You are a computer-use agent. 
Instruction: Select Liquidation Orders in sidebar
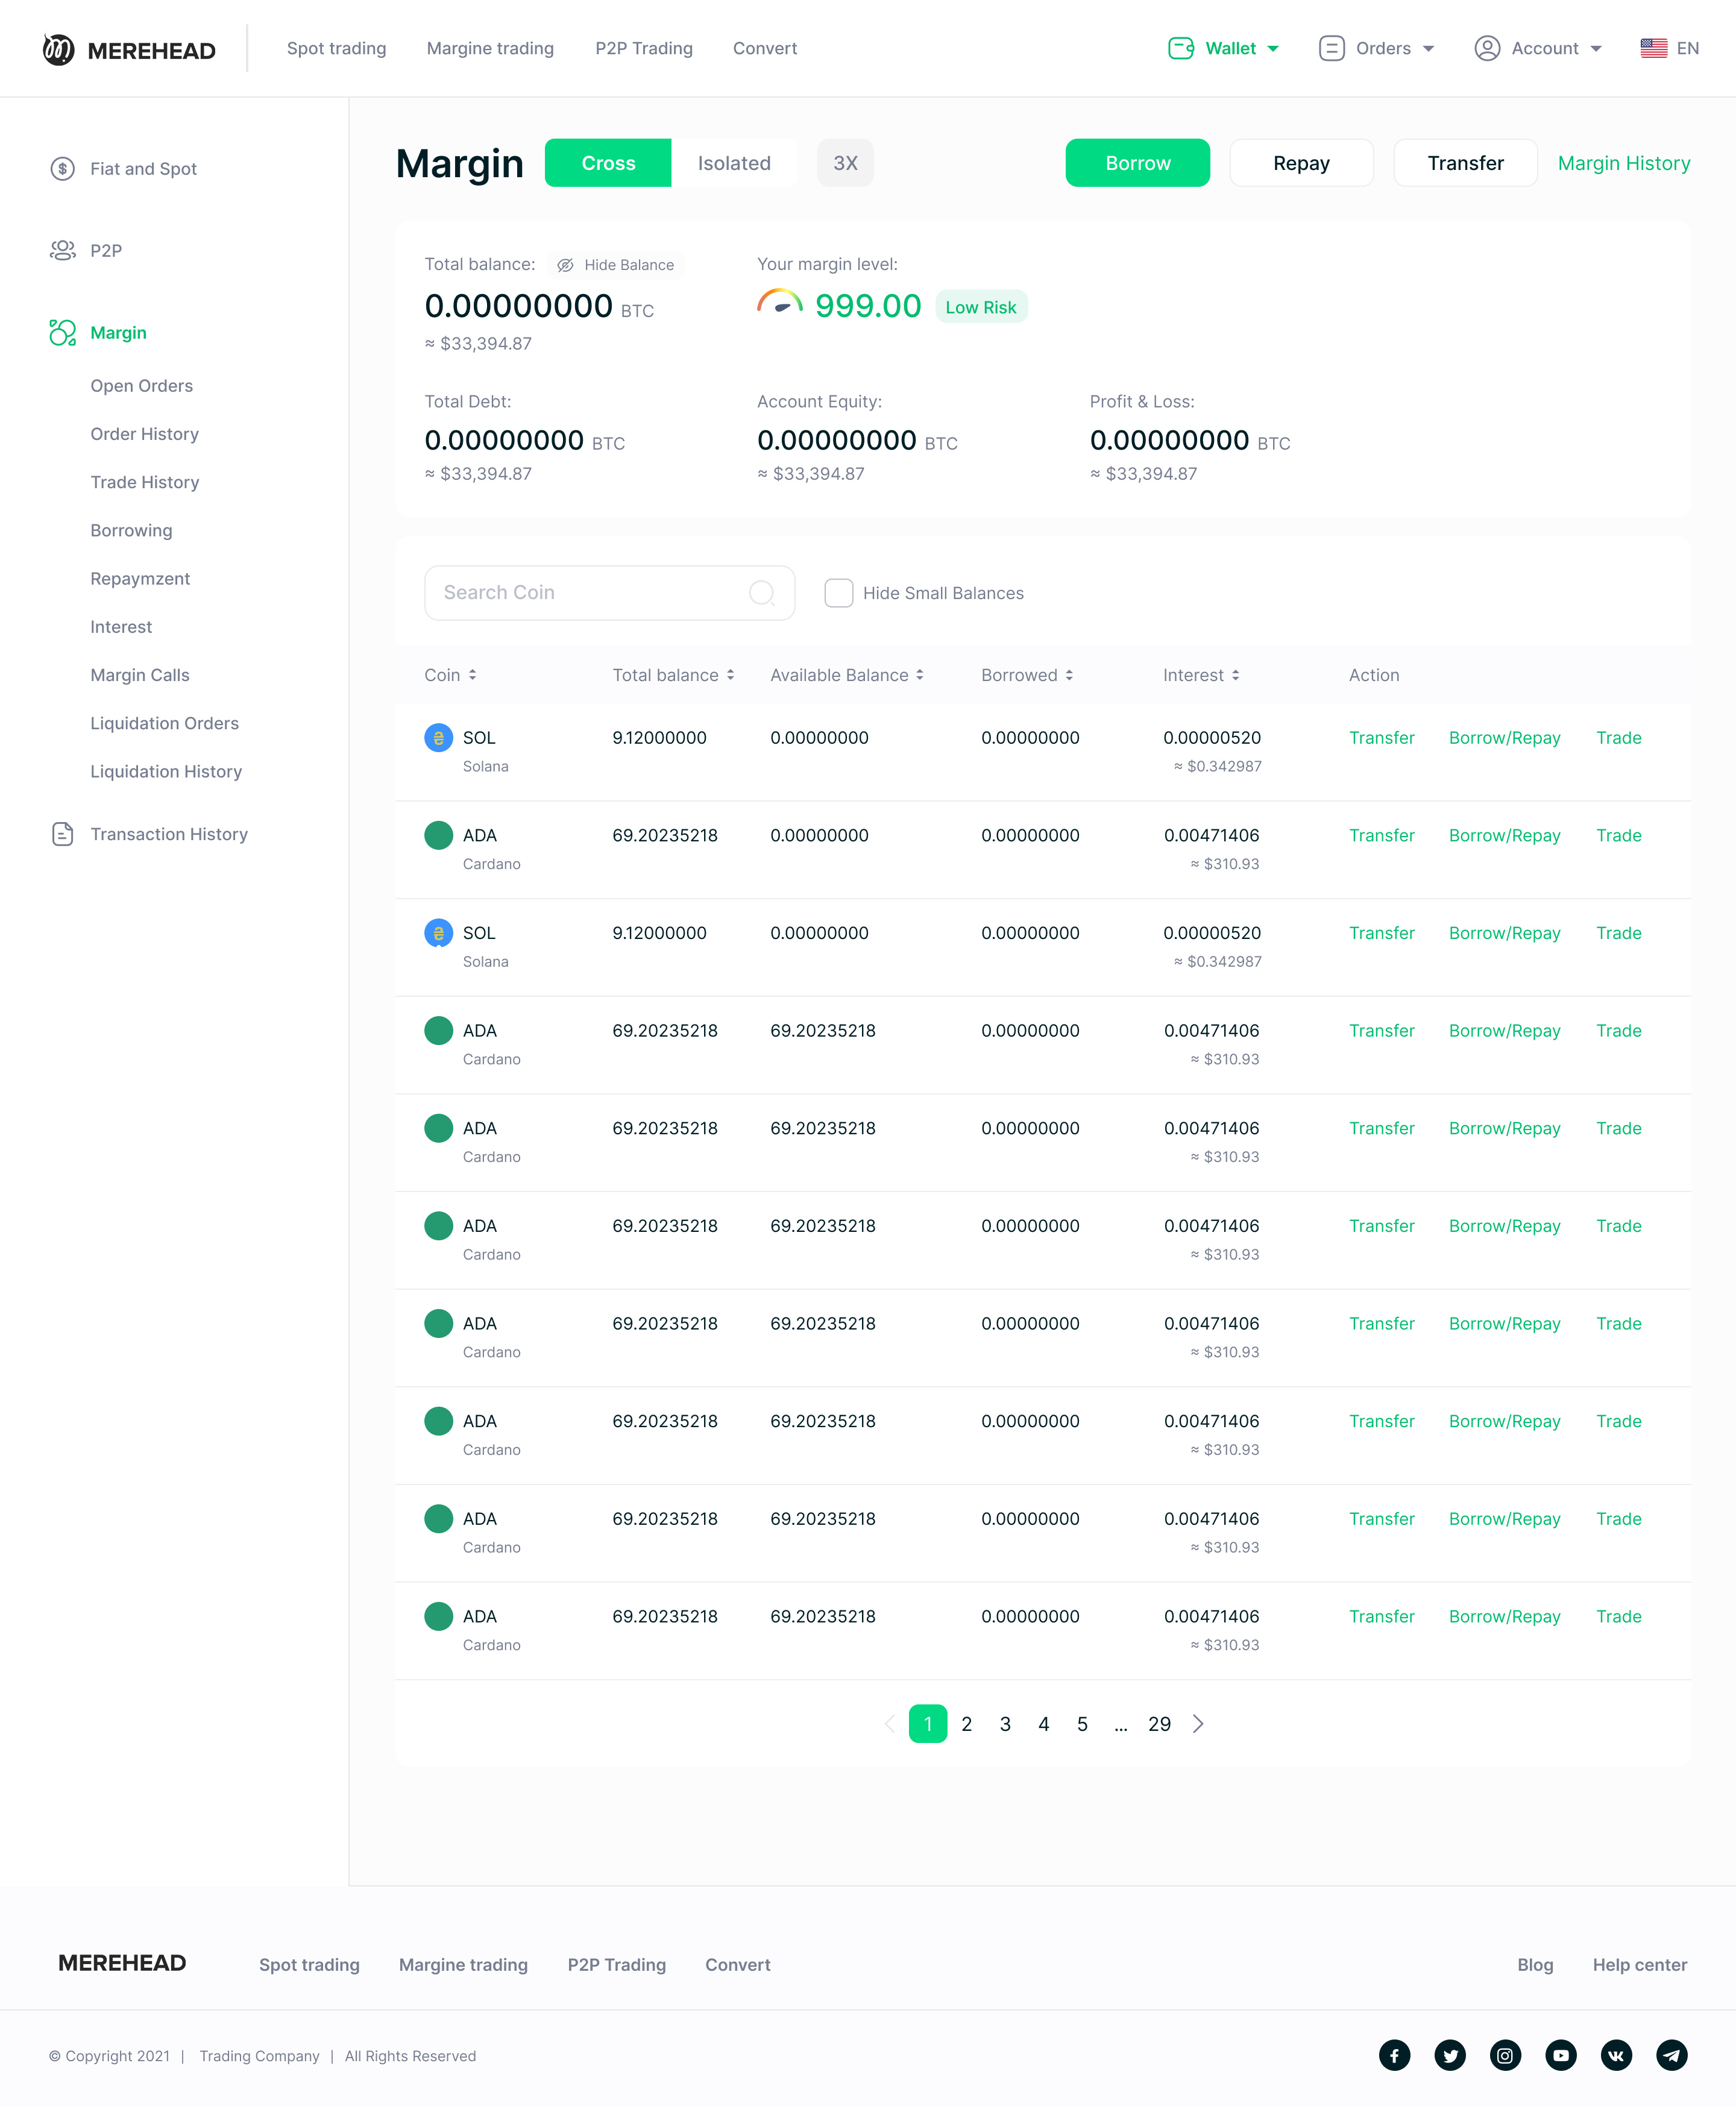tap(164, 723)
